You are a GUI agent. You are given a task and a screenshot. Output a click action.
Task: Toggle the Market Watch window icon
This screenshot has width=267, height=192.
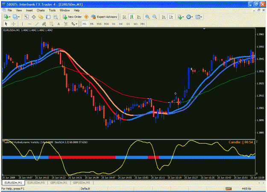26,17
